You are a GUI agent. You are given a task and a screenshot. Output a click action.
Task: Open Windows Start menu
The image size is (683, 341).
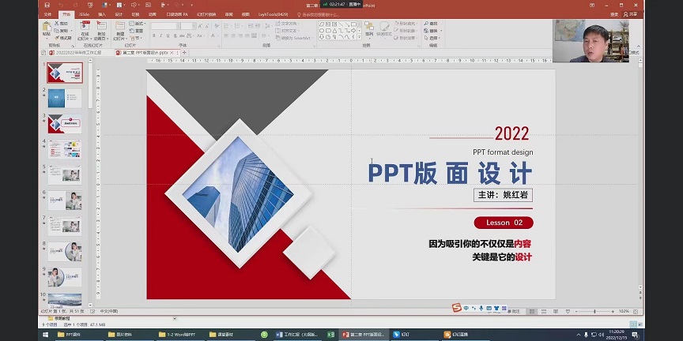tap(6, 335)
